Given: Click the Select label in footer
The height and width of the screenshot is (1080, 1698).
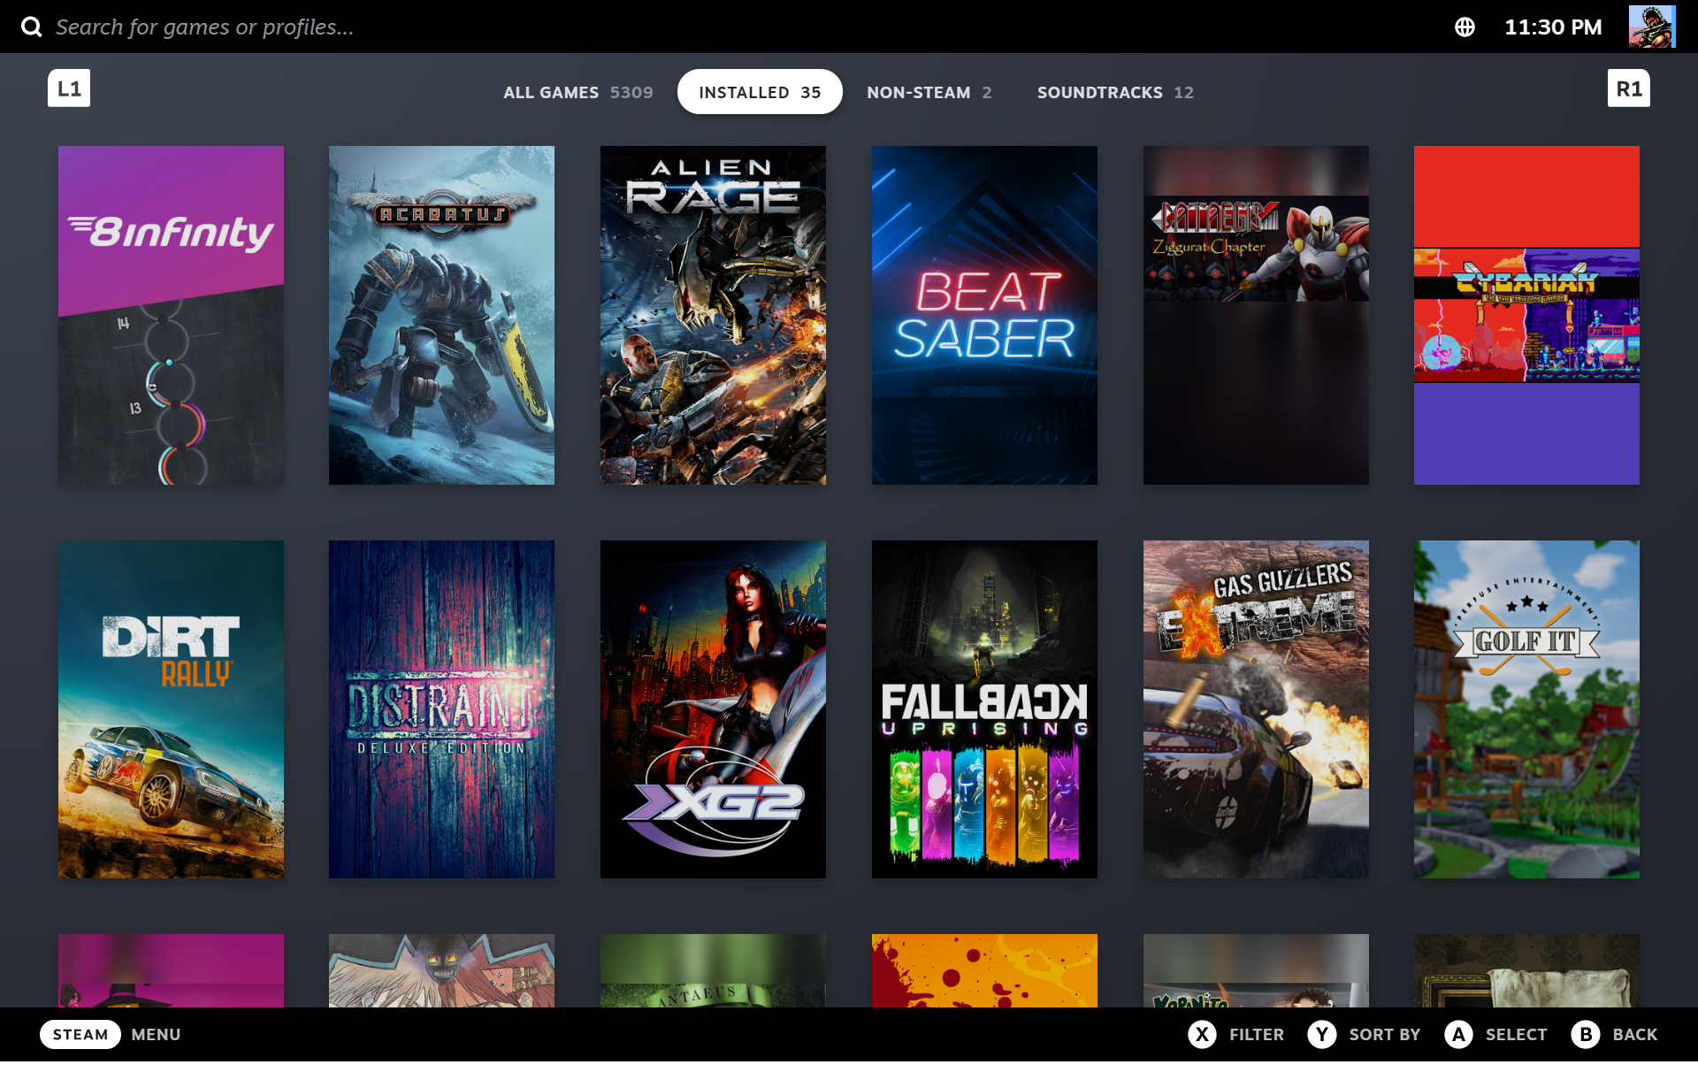Looking at the screenshot, I should click(x=1516, y=1034).
